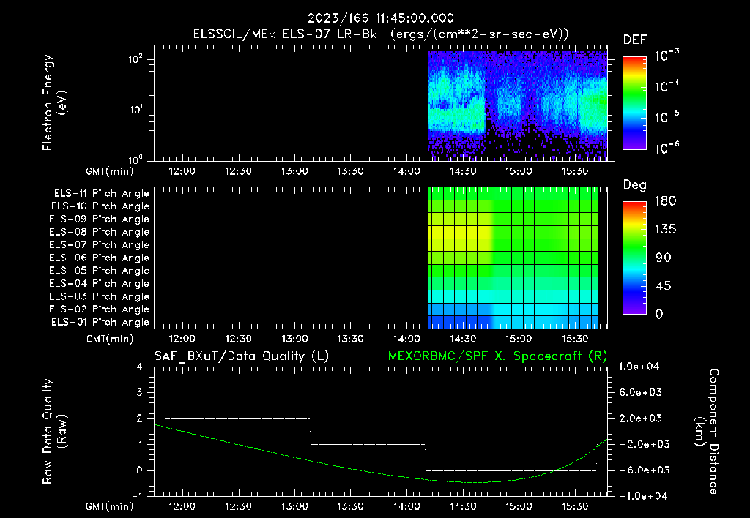
Task: Click the Electron Energy (eV) axis label
Action: pyautogui.click(x=54, y=102)
